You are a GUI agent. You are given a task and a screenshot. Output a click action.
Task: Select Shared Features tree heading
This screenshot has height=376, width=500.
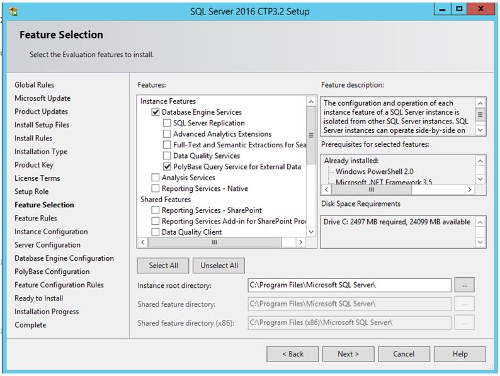point(166,200)
